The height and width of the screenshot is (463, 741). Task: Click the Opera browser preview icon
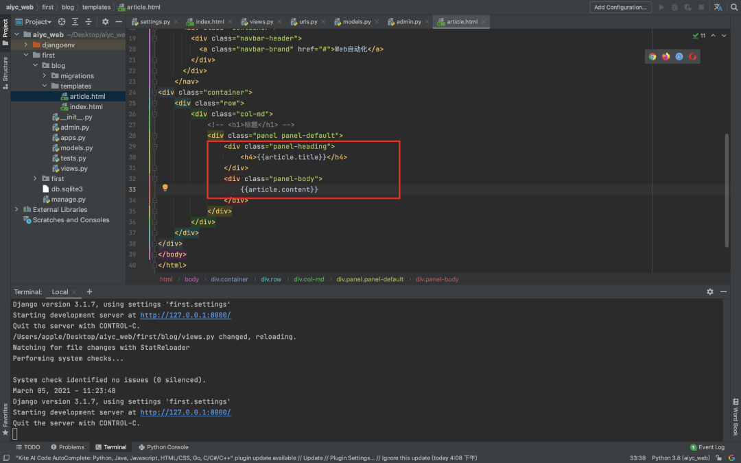point(692,56)
